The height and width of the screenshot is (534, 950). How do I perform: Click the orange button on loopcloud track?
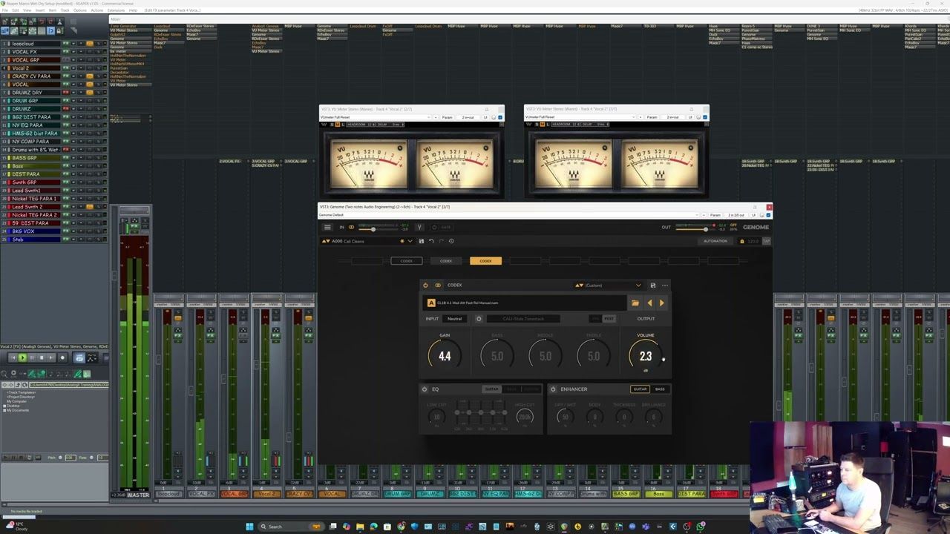(90, 44)
